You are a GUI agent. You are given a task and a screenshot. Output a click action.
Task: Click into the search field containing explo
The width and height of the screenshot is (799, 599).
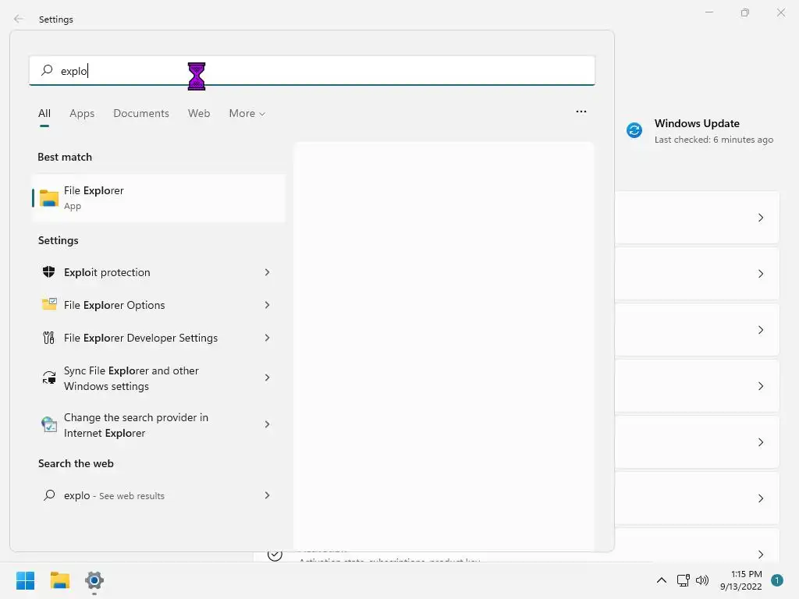point(312,70)
